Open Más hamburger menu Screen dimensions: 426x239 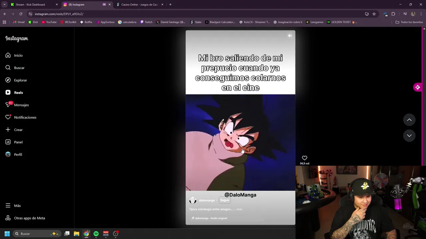pyautogui.click(x=13, y=206)
